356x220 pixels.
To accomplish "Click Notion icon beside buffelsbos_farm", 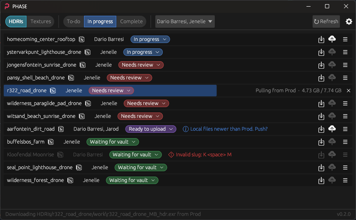I will pos(51,142).
